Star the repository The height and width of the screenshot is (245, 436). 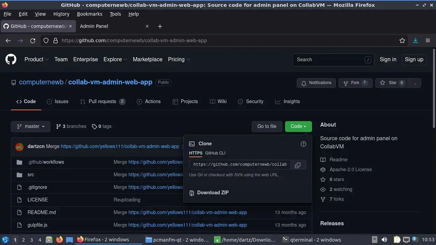(392, 83)
